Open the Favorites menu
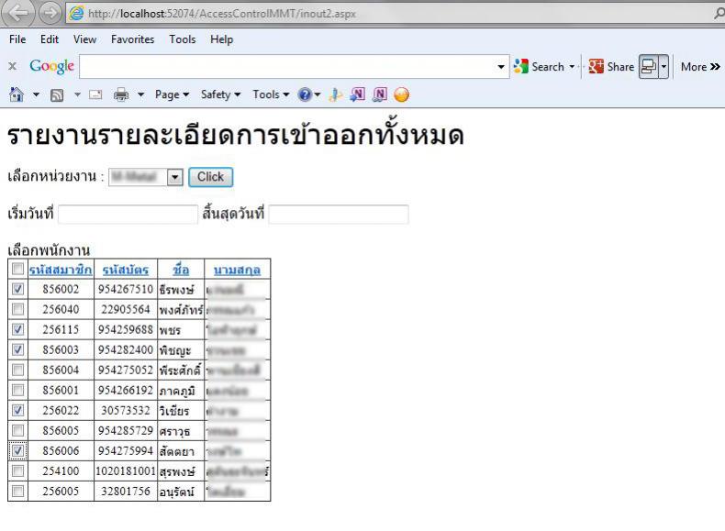Viewport: 725px width, 531px height. pos(133,39)
